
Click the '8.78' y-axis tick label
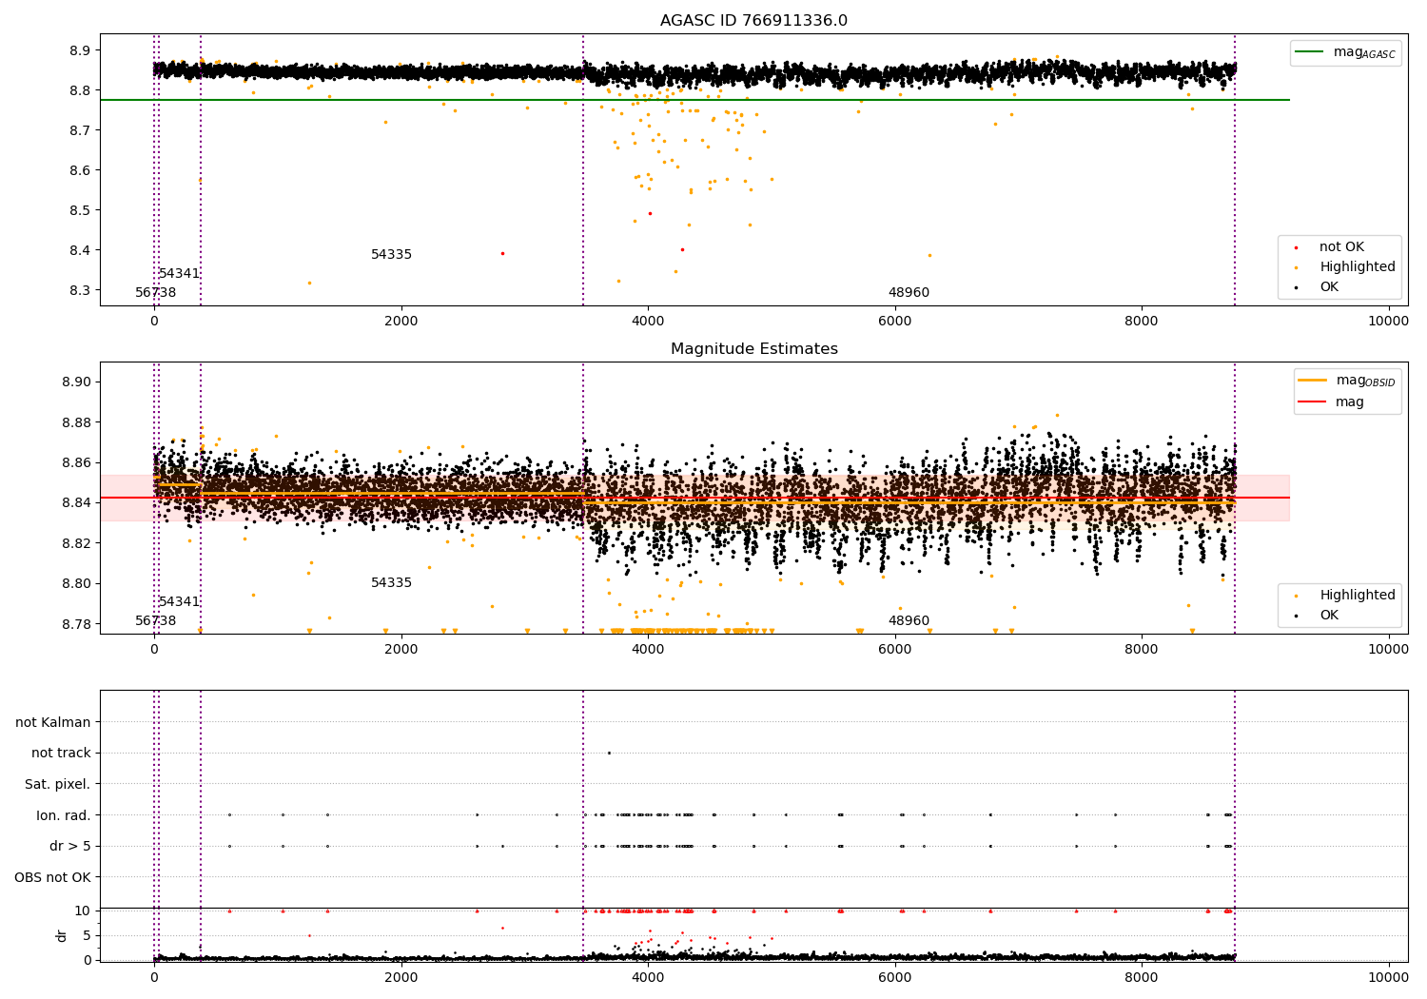[x=75, y=624]
